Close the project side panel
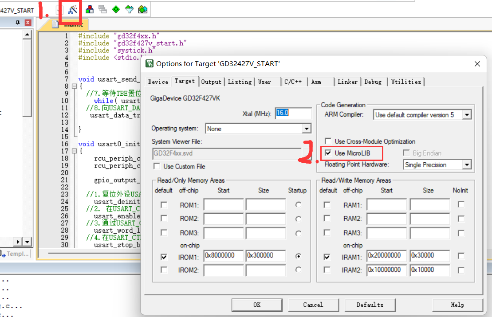Viewport: 492px width, 317px height. coord(28,23)
